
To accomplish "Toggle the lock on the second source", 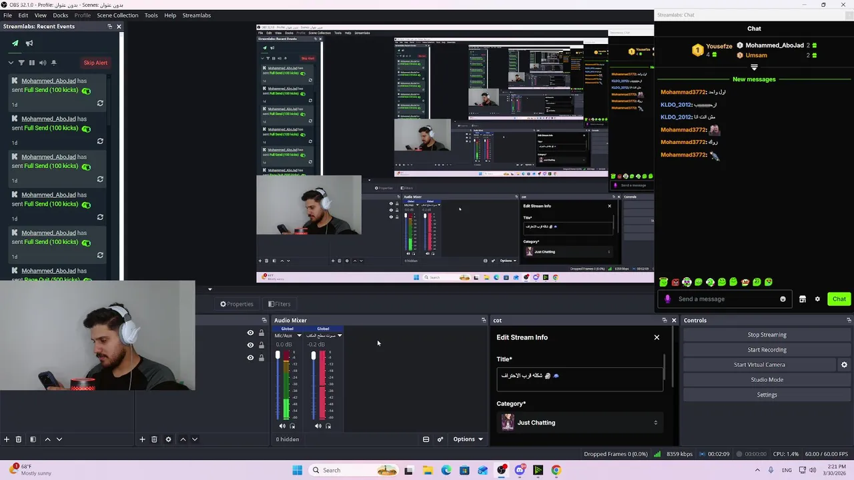I will pyautogui.click(x=262, y=345).
